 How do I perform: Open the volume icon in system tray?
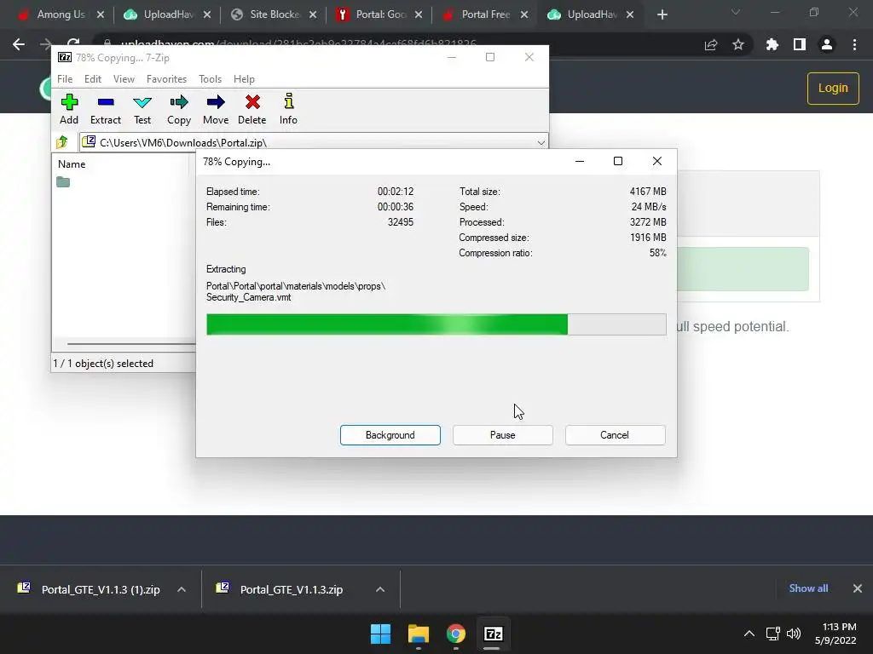click(794, 634)
